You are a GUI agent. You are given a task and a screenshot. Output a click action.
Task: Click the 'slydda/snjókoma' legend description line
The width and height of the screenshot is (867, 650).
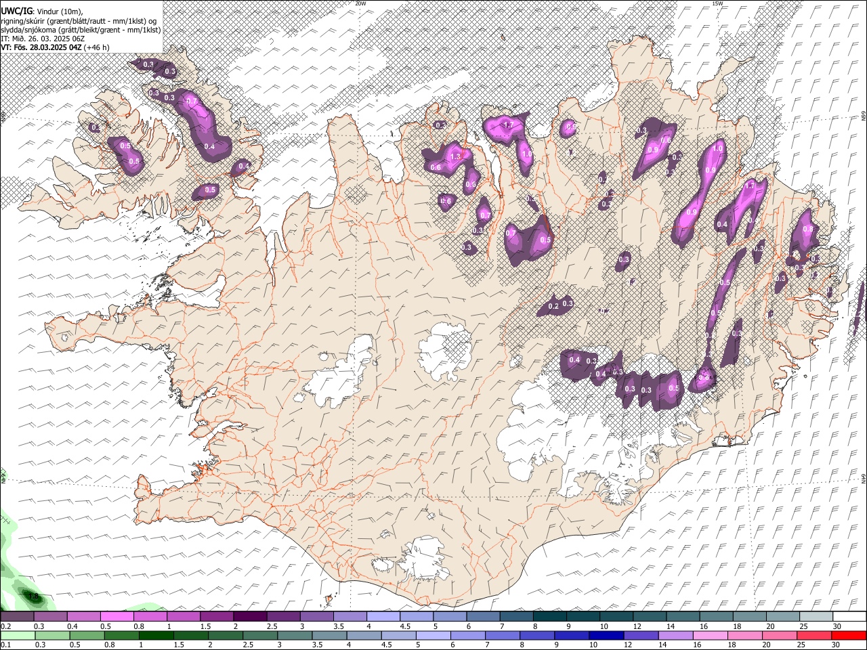(81, 30)
